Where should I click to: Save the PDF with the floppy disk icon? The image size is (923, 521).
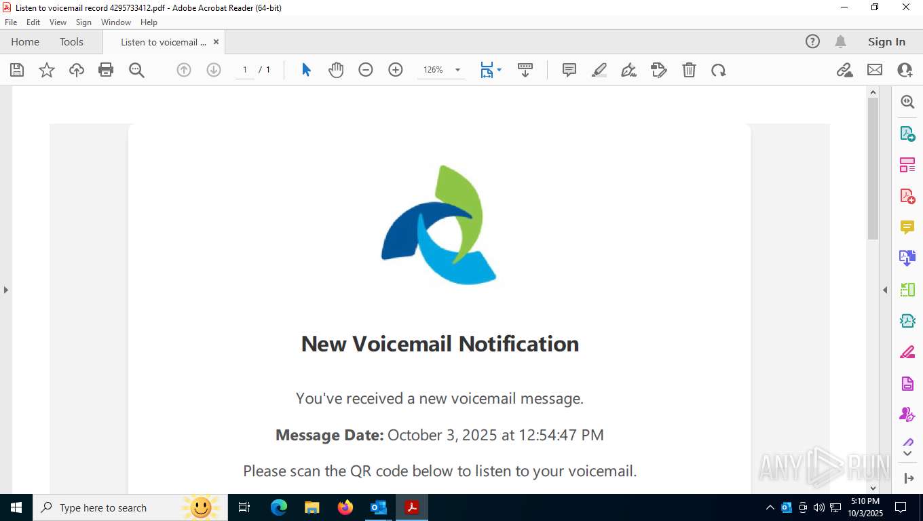click(x=17, y=70)
